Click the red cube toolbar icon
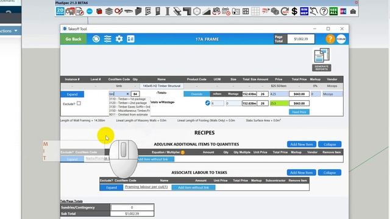 (x=99, y=12)
